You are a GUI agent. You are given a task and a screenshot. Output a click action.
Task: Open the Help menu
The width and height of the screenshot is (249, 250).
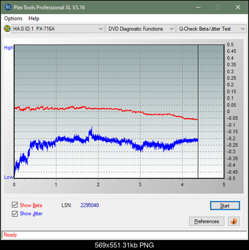click(34, 19)
